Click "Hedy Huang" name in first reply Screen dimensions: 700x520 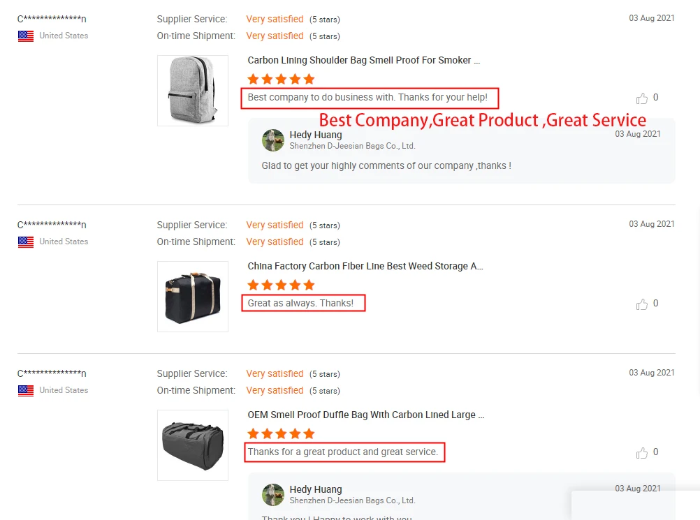(x=316, y=135)
